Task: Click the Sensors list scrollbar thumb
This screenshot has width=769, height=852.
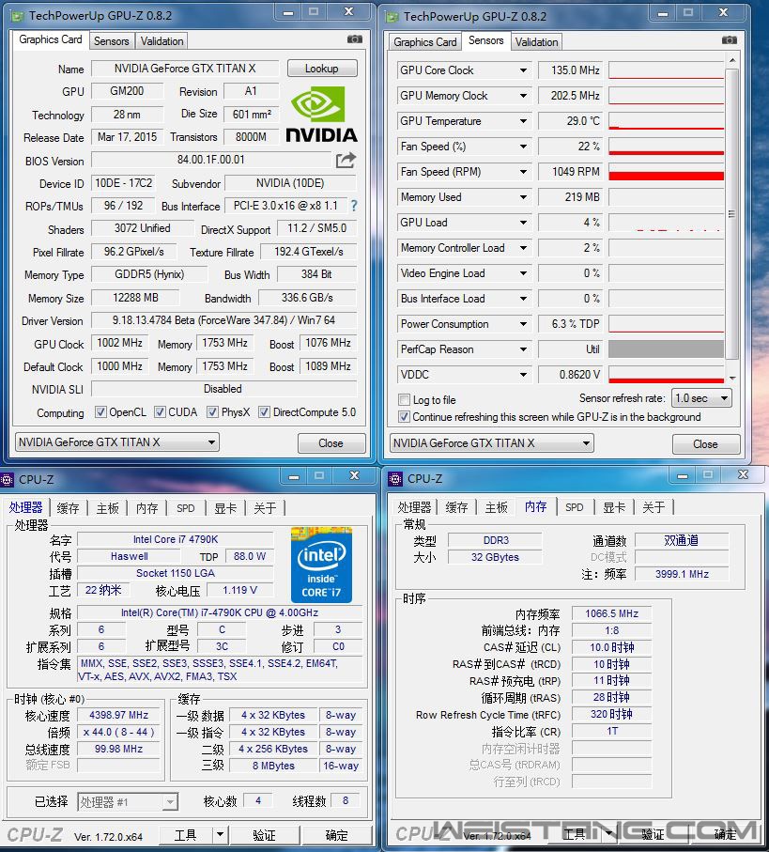Action: [x=731, y=214]
